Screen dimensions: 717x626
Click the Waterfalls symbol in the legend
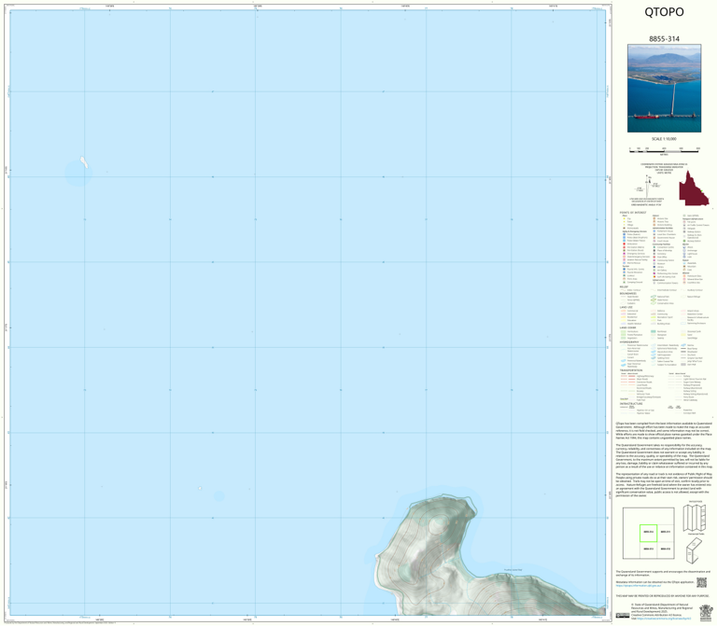[x=684, y=263]
